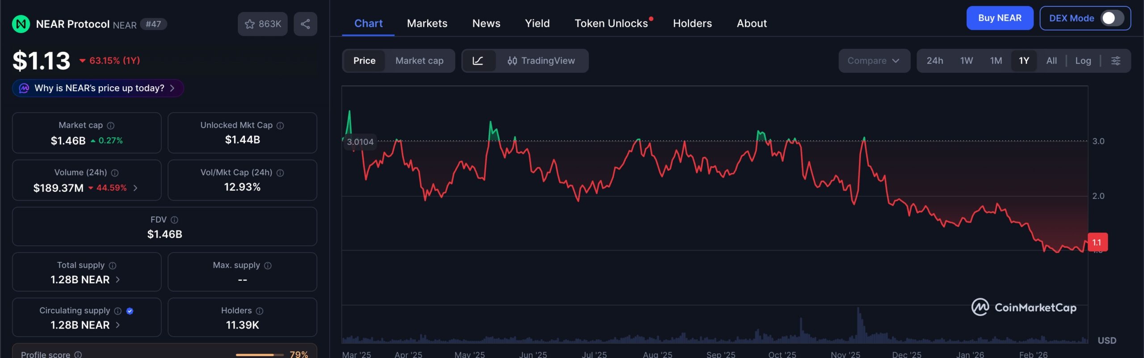The image size is (1144, 358).
Task: Switch to TradingView chart mode
Action: tap(541, 61)
